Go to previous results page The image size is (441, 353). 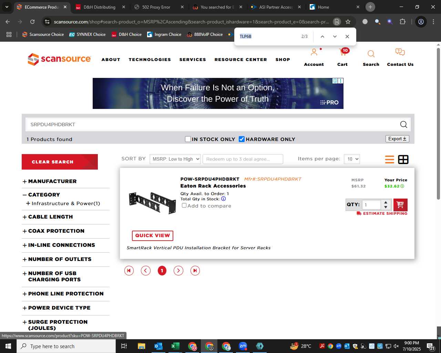point(146,271)
